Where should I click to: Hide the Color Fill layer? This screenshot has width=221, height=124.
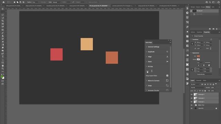pyautogui.click(x=192, y=108)
